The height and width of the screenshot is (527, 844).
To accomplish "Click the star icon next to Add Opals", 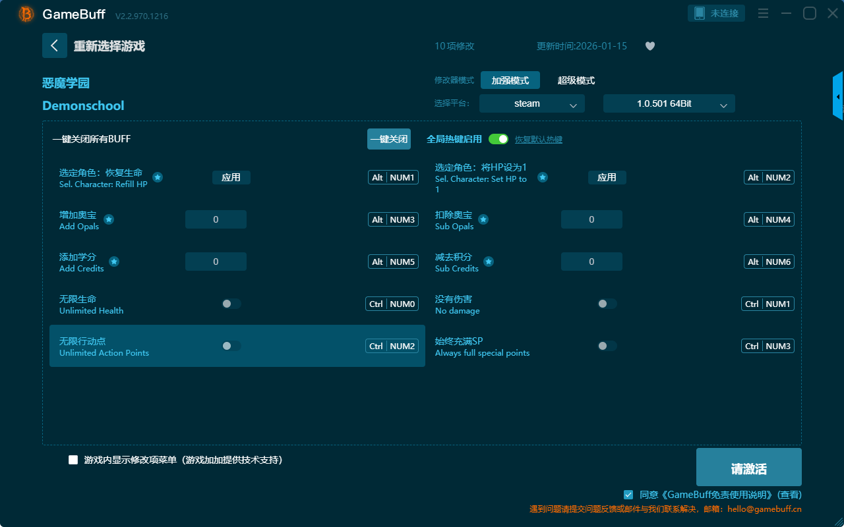I will (109, 219).
